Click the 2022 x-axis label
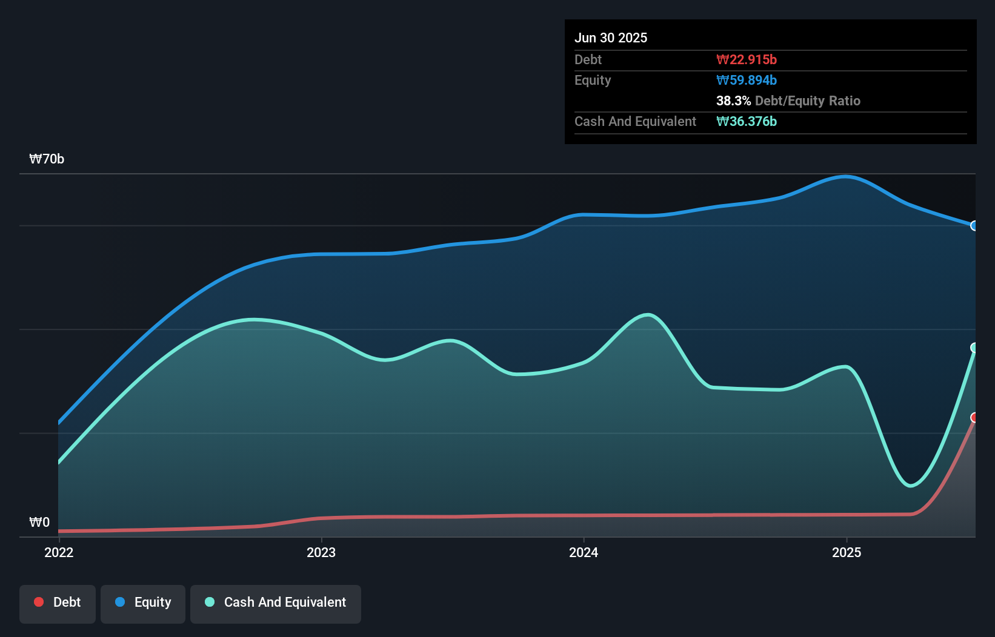This screenshot has height=637, width=995. tap(59, 552)
